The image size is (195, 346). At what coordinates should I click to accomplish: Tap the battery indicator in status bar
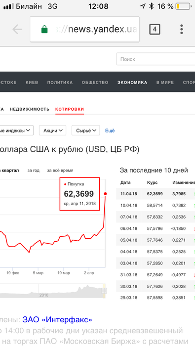[183, 6]
